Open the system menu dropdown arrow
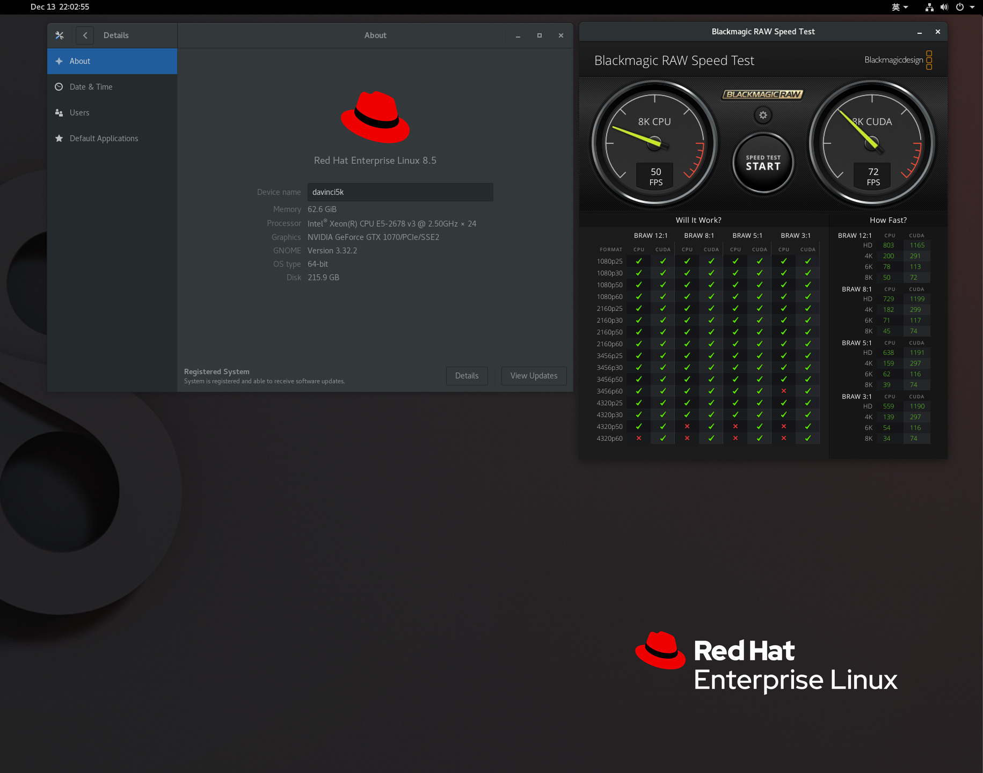Image resolution: width=983 pixels, height=773 pixels. tap(972, 8)
